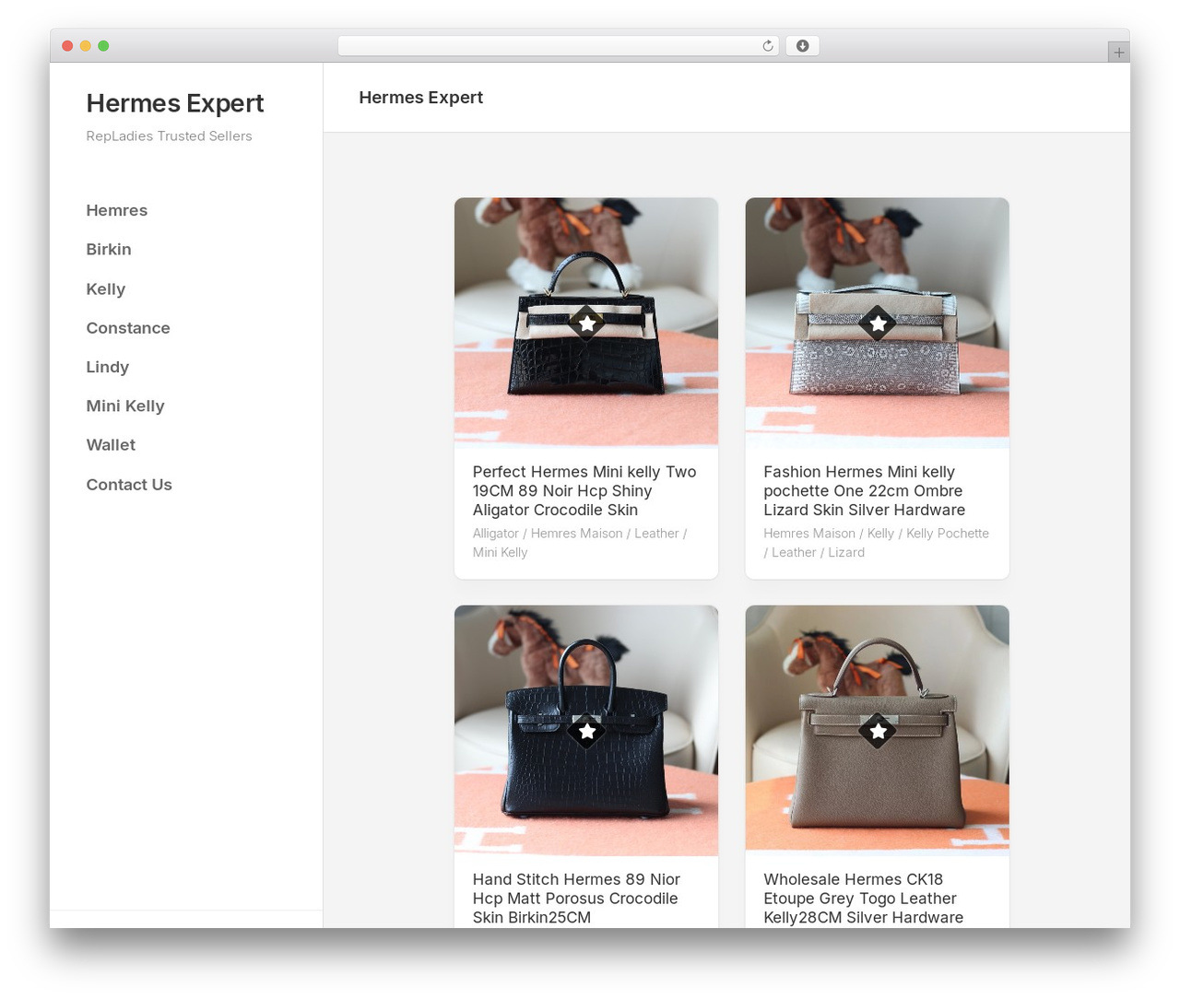Select Kelly in the sidebar menu

click(x=106, y=288)
